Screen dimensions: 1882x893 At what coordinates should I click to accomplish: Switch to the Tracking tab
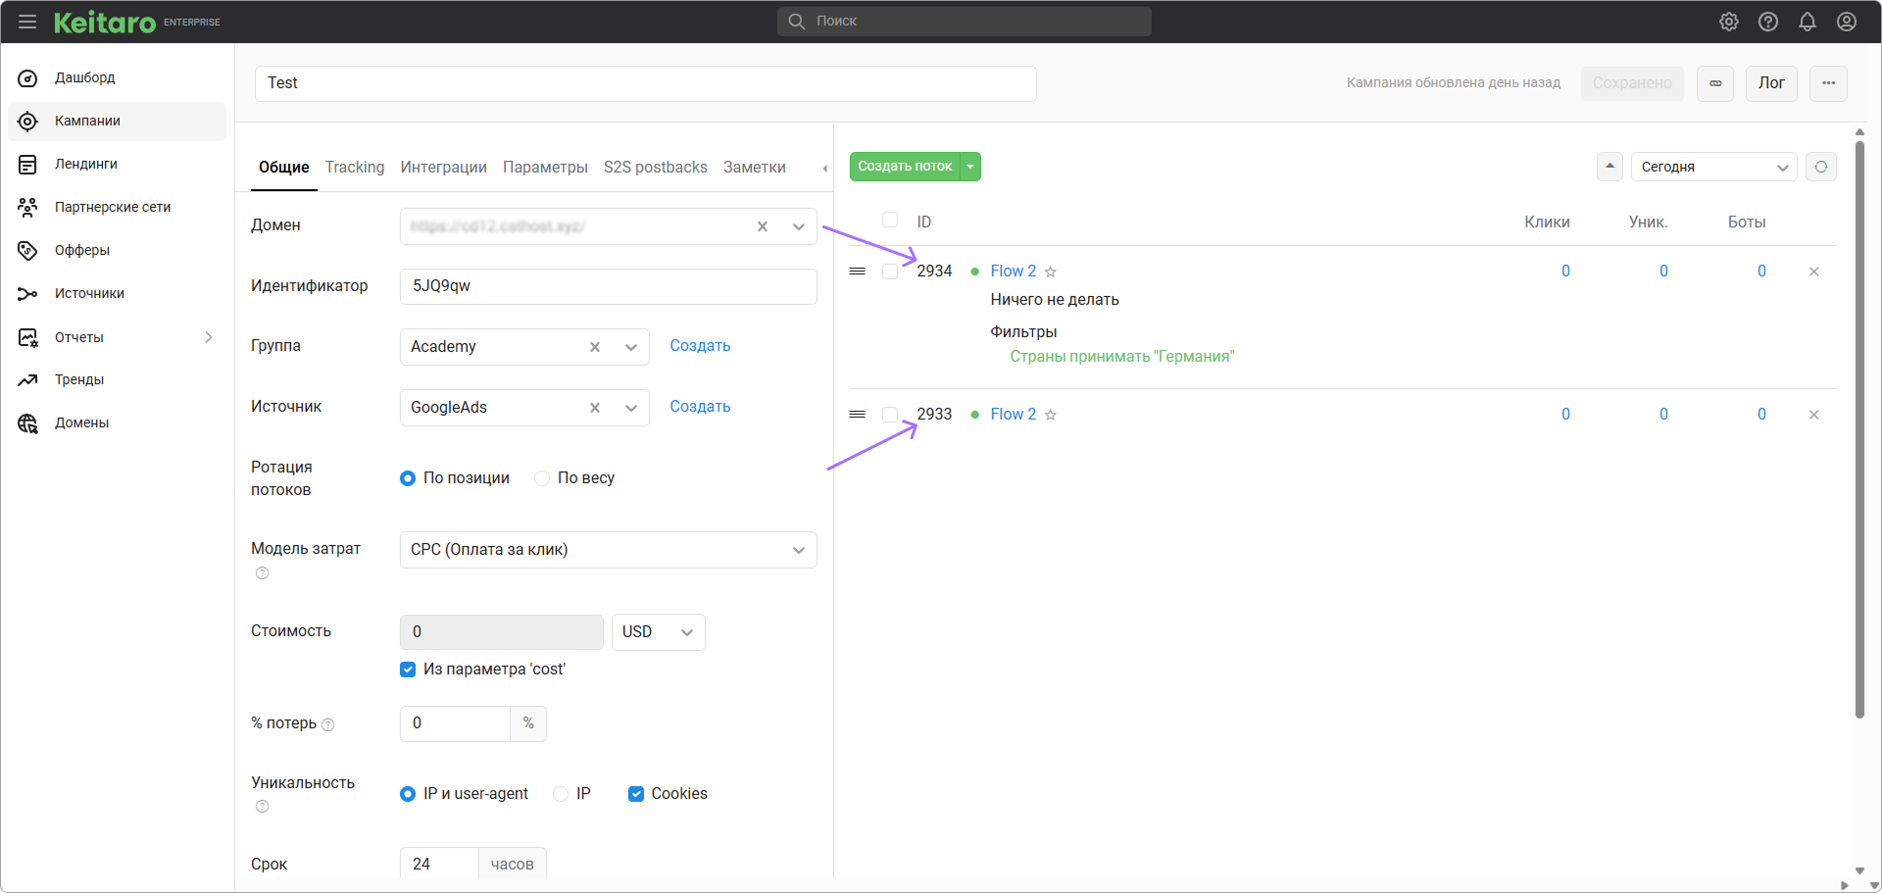click(x=355, y=167)
